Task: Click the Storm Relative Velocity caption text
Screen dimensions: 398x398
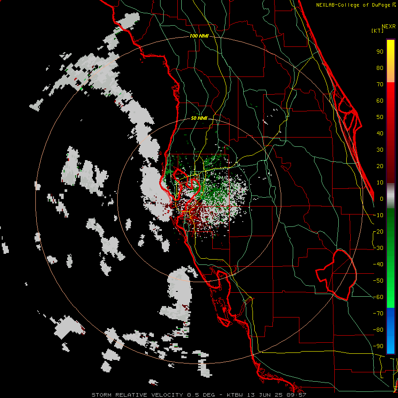Action: pos(137,395)
